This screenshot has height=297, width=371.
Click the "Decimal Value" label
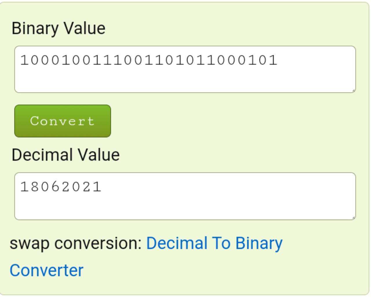pyautogui.click(x=66, y=155)
